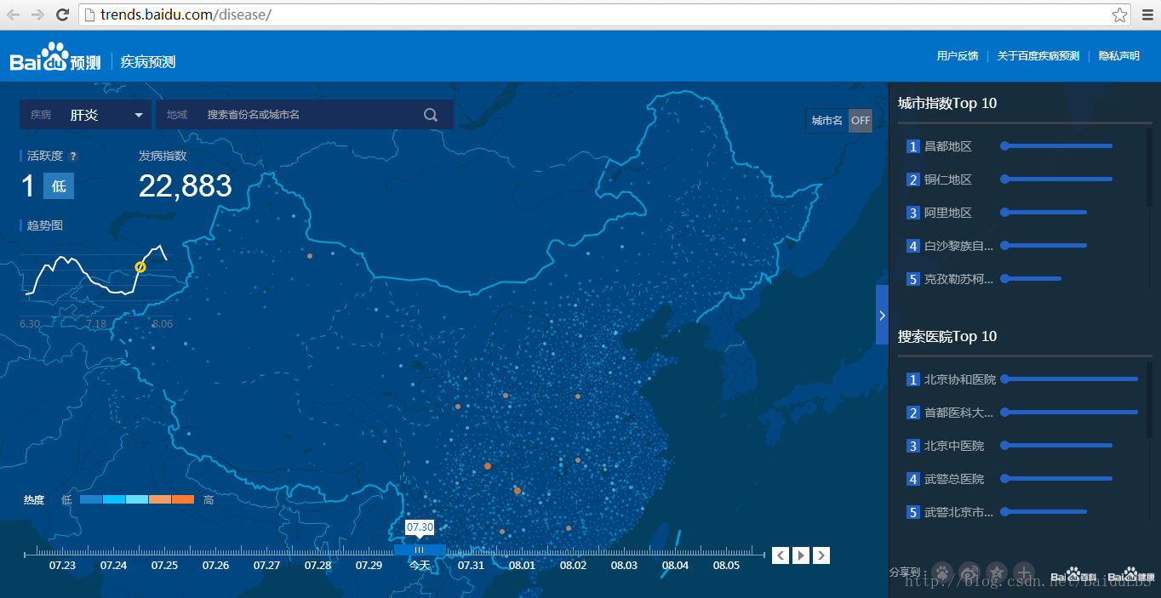Select 07.25 on the timeline
The width and height of the screenshot is (1161, 598).
(x=164, y=566)
